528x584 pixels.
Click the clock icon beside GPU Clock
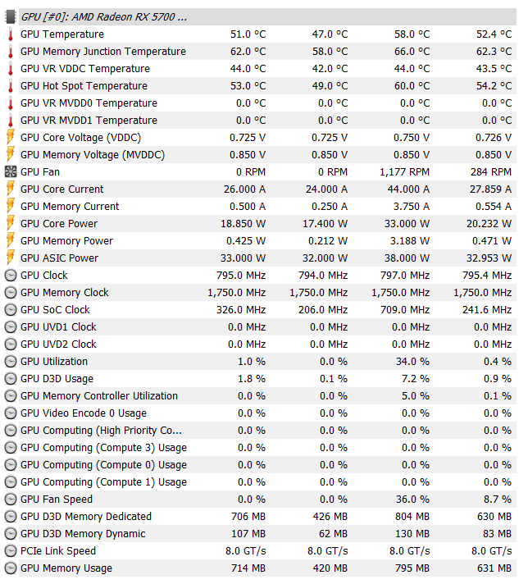coord(11,276)
